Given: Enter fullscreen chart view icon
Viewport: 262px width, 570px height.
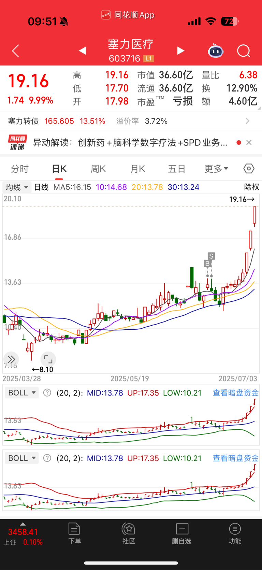Looking at the screenshot, I should tap(48, 359).
